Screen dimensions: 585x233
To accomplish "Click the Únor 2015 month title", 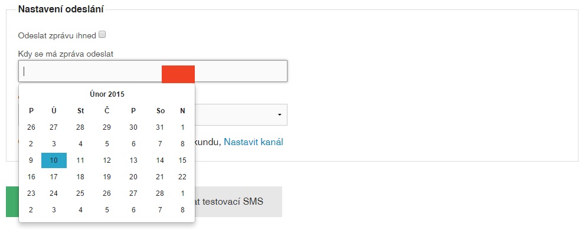I will coord(107,94).
